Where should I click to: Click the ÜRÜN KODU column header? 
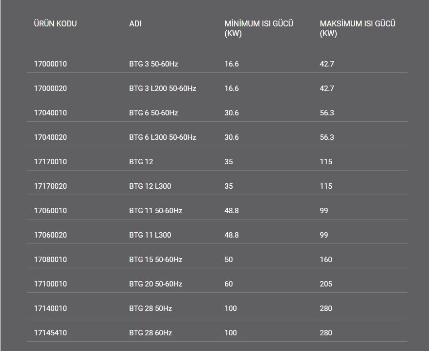pos(55,24)
